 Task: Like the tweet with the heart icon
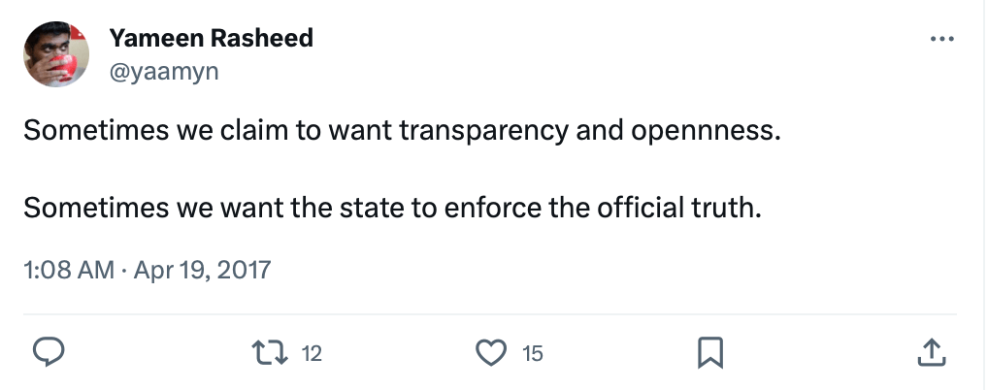[493, 352]
